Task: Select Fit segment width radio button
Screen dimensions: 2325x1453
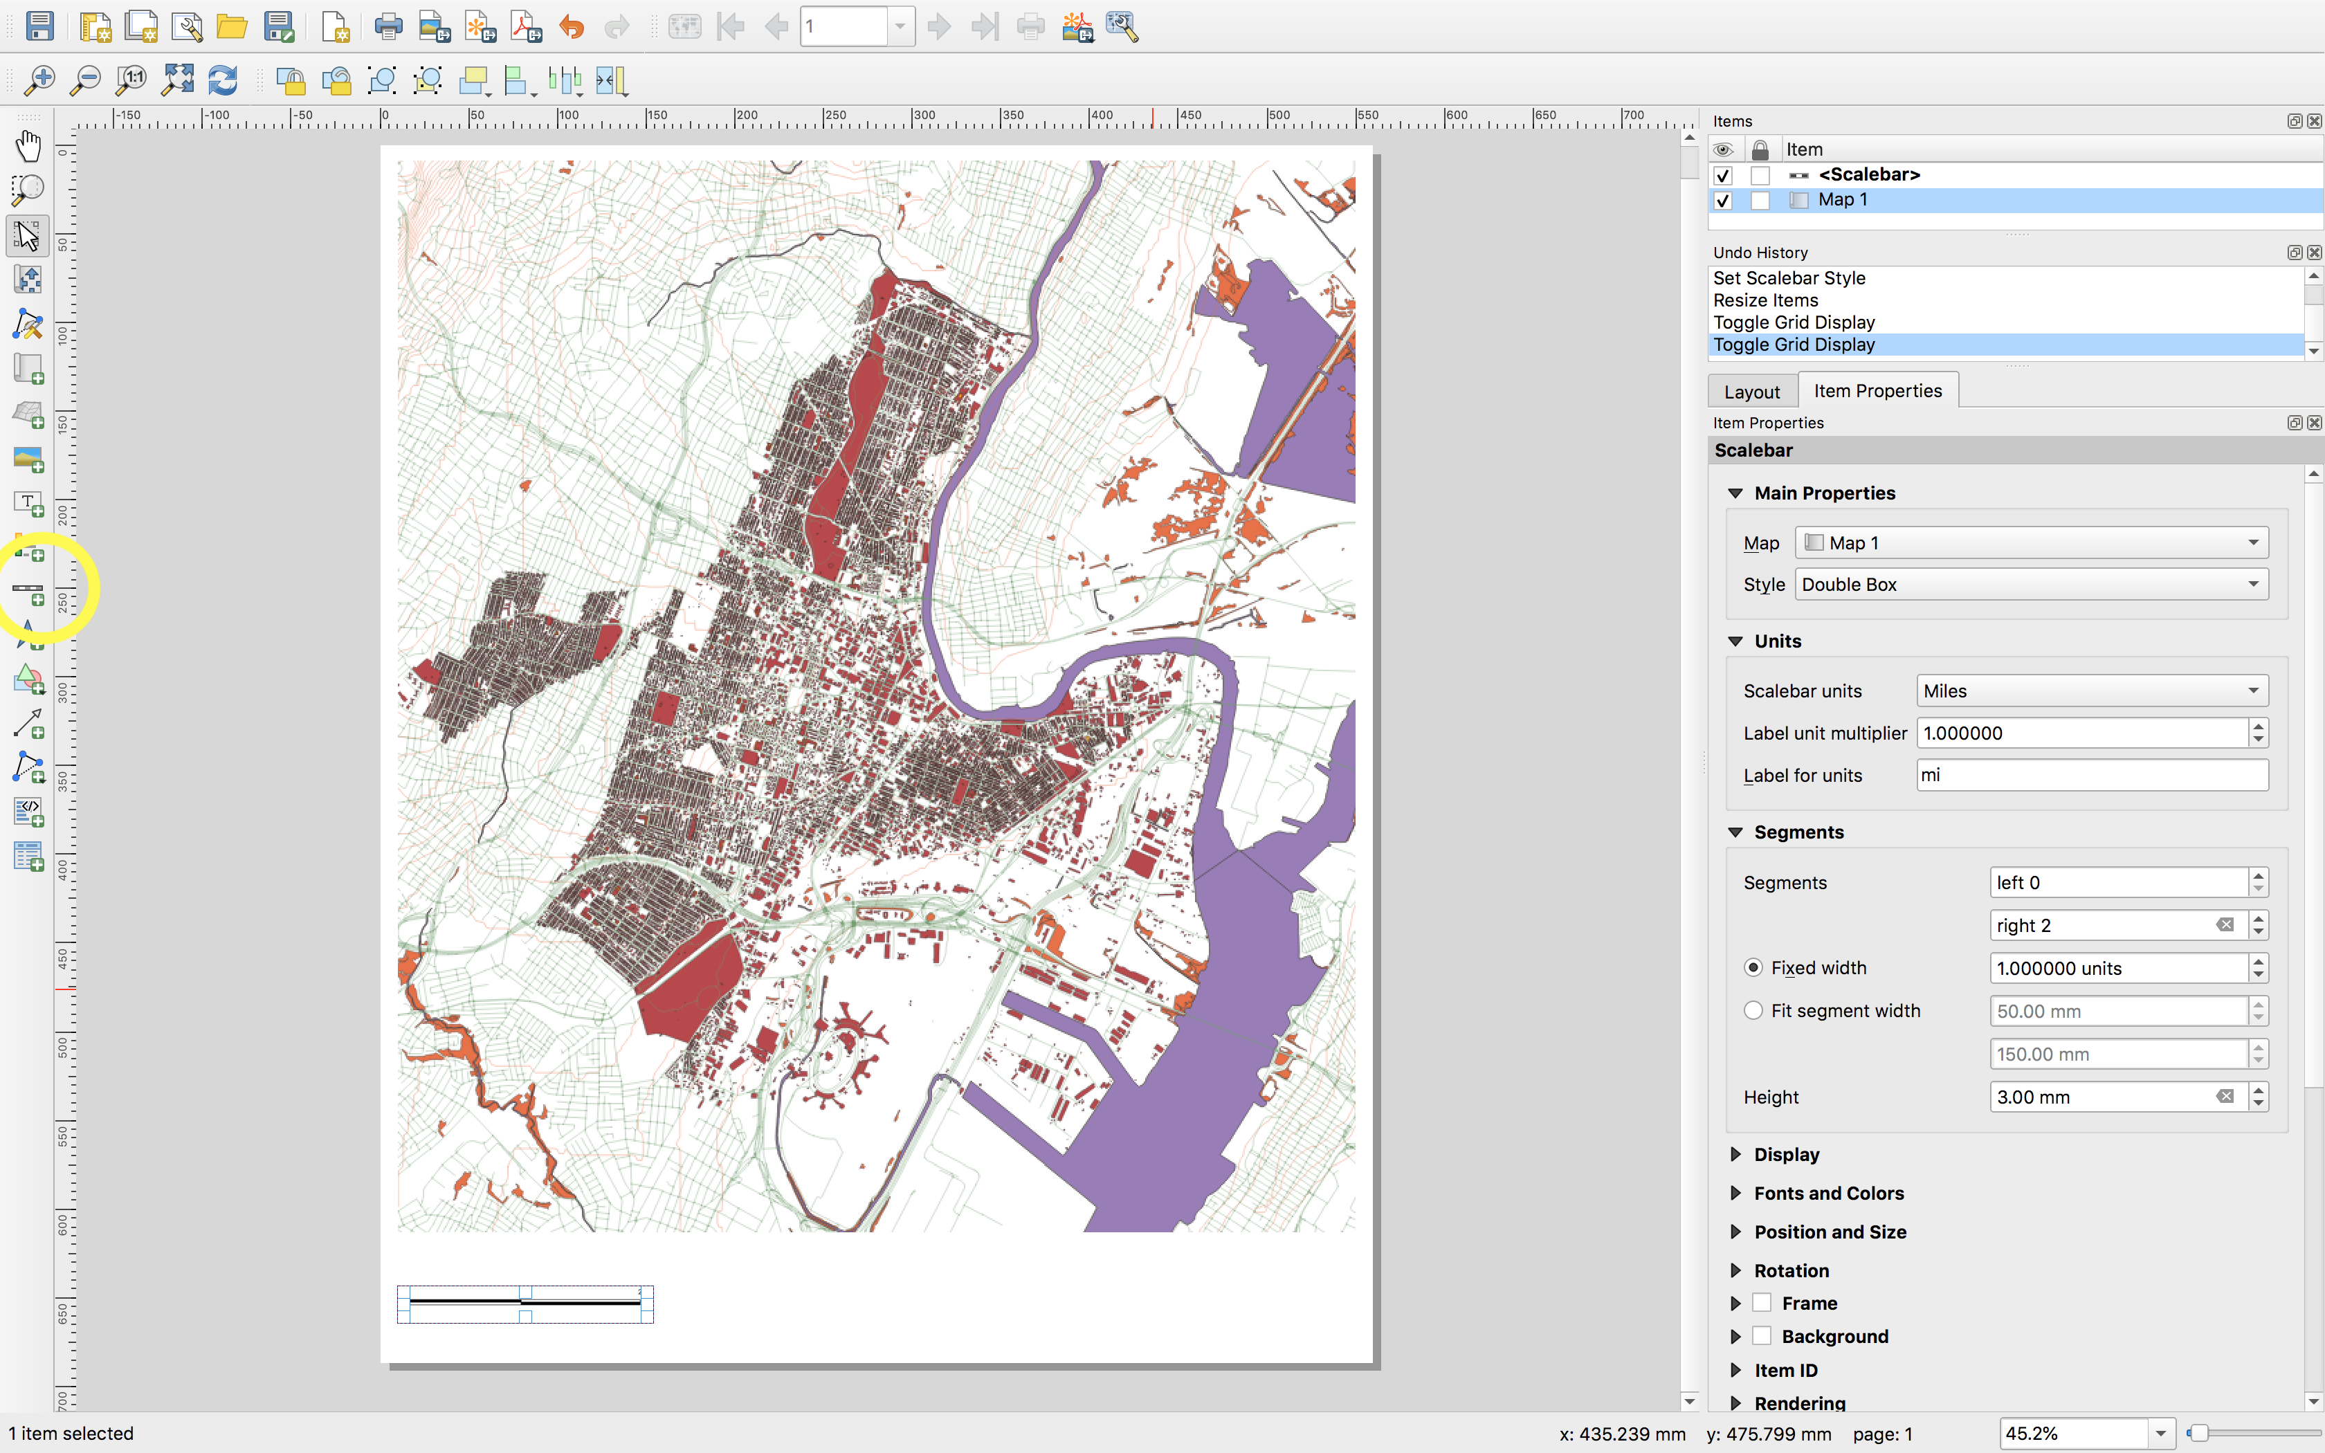Action: coord(1753,1010)
